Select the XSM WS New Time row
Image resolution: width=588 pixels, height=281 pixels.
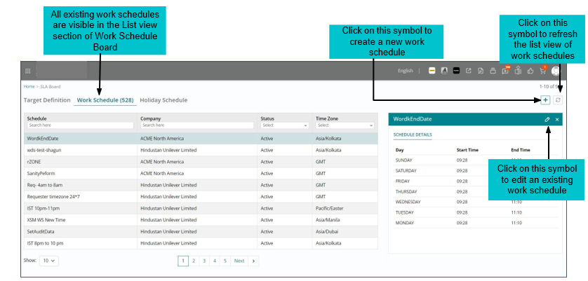click(x=201, y=220)
